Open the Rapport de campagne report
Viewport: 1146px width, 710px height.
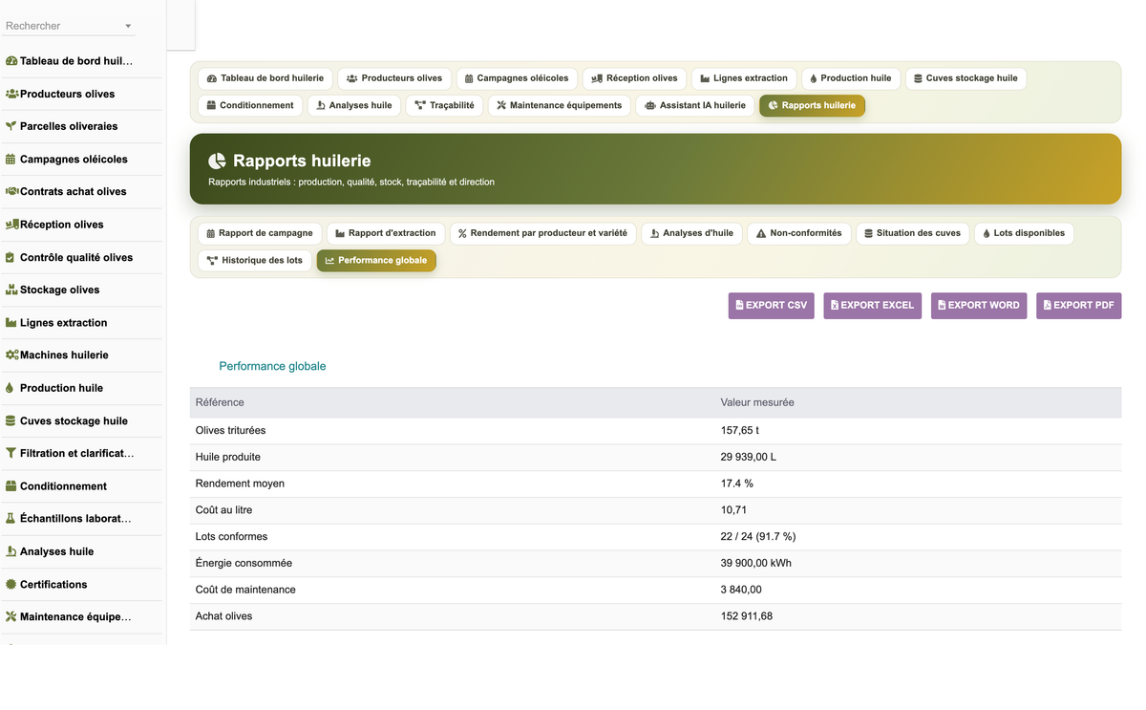260,233
